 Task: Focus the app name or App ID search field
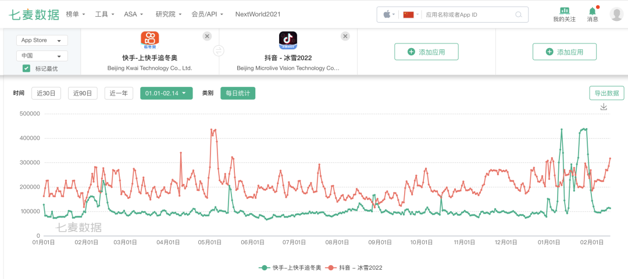(469, 15)
